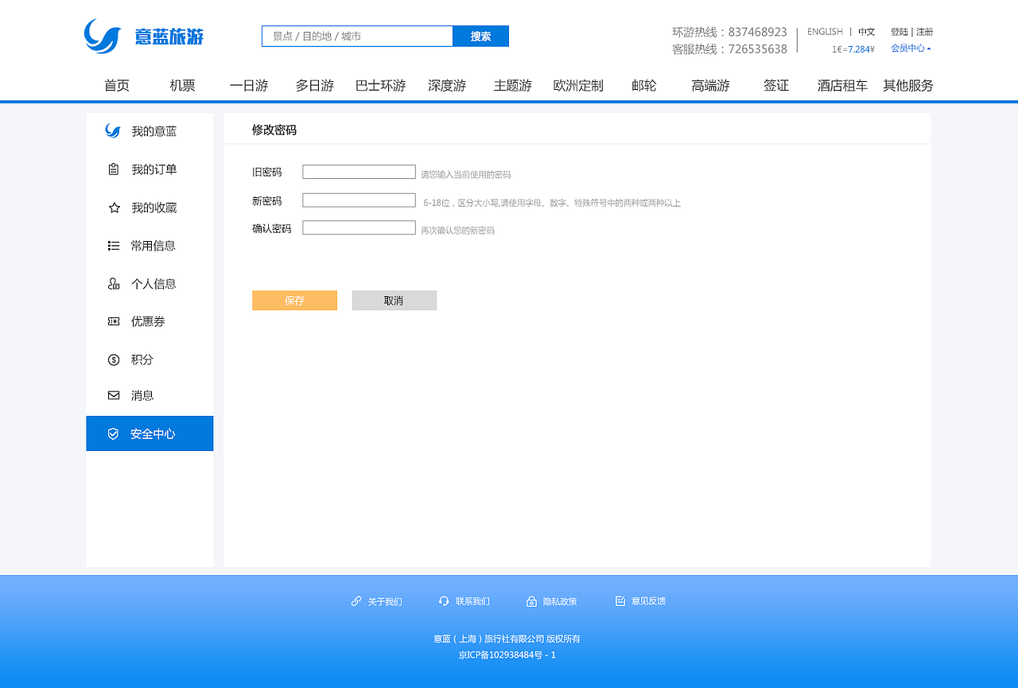Open 消息 with the envelope icon
The height and width of the screenshot is (688, 1018).
pyautogui.click(x=113, y=395)
